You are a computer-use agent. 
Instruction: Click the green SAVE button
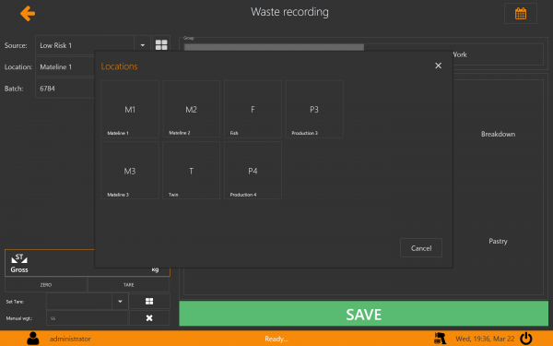[x=364, y=314]
